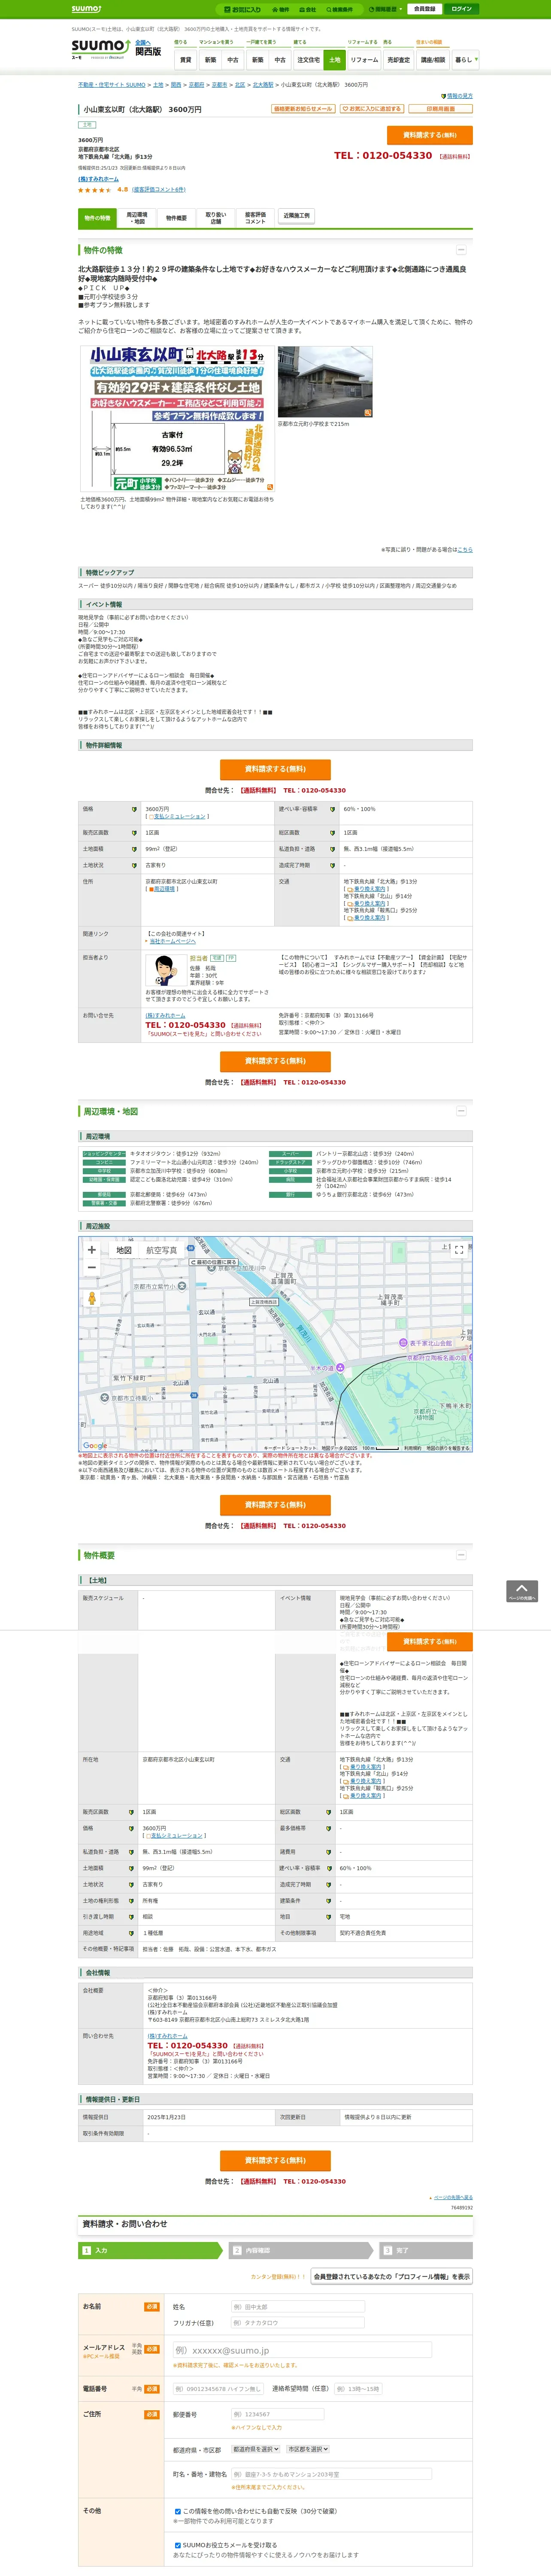Uncheck 他の問い合わせにも自動で反映 checkbox
This screenshot has height=2576, width=551.
[178, 2511]
